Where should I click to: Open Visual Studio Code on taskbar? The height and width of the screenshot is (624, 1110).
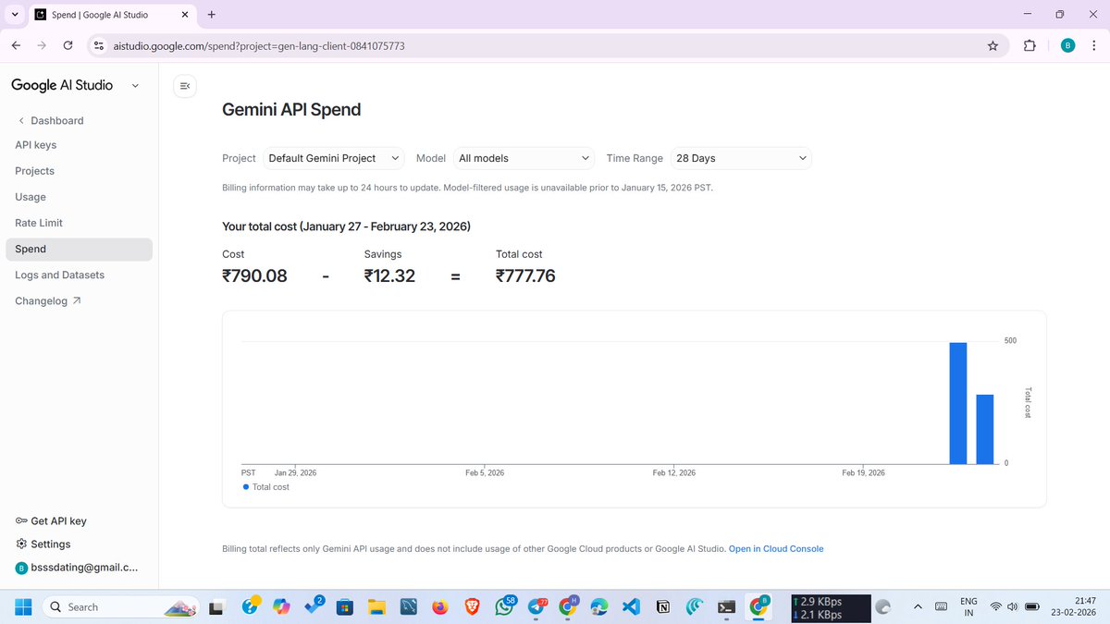[631, 607]
